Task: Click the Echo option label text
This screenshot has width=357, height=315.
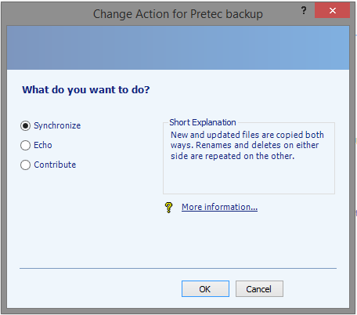Action: click(x=43, y=145)
